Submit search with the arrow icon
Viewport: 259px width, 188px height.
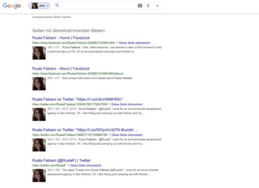pos(157,6)
